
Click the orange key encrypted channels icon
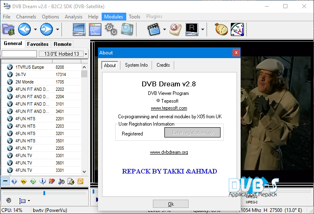click(80, 181)
